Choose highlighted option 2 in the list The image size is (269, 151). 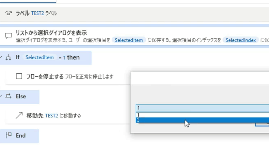tap(203, 120)
